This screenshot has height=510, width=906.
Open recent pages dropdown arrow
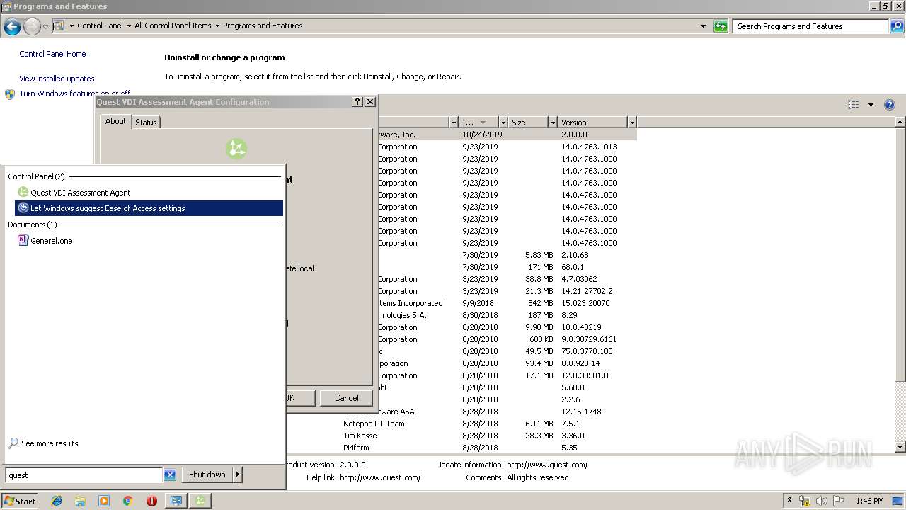pyautogui.click(x=45, y=27)
